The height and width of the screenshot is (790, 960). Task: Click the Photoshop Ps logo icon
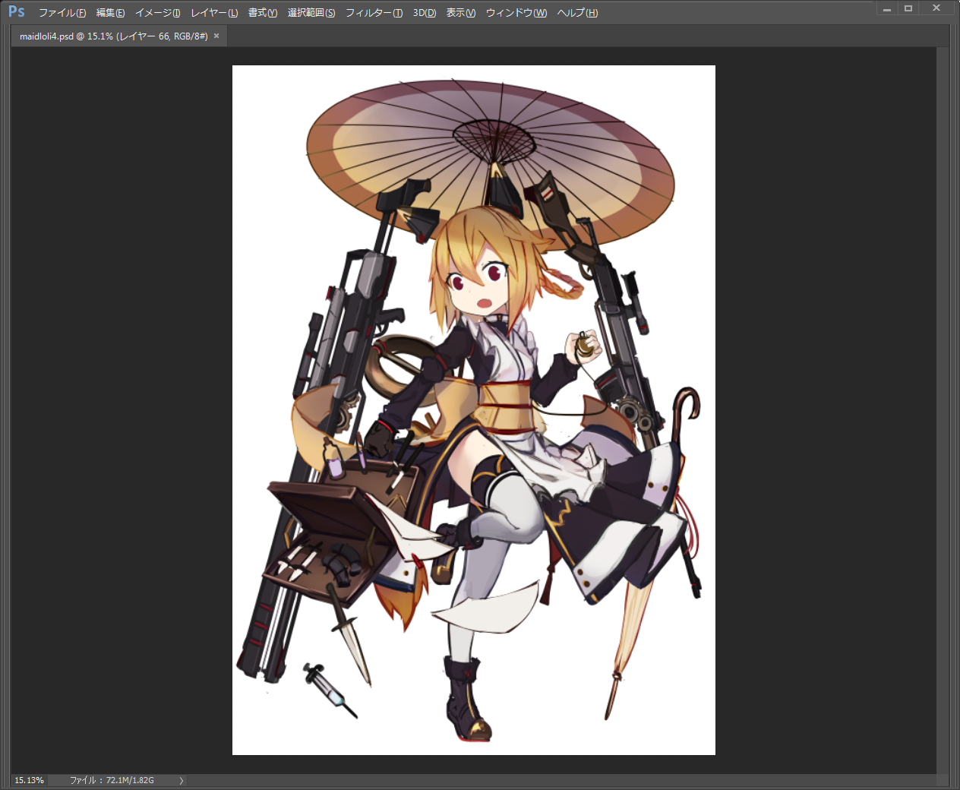[x=17, y=12]
